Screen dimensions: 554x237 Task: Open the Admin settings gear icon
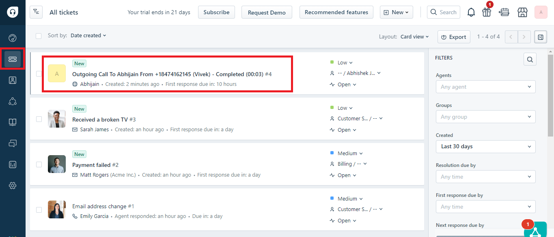tap(13, 186)
